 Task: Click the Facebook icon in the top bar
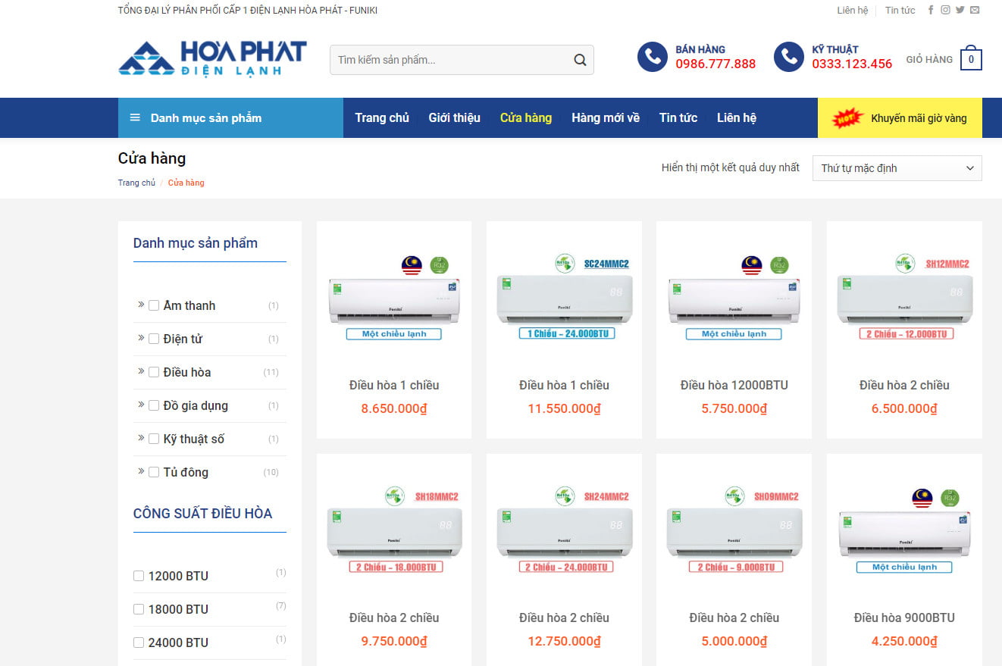tap(931, 10)
